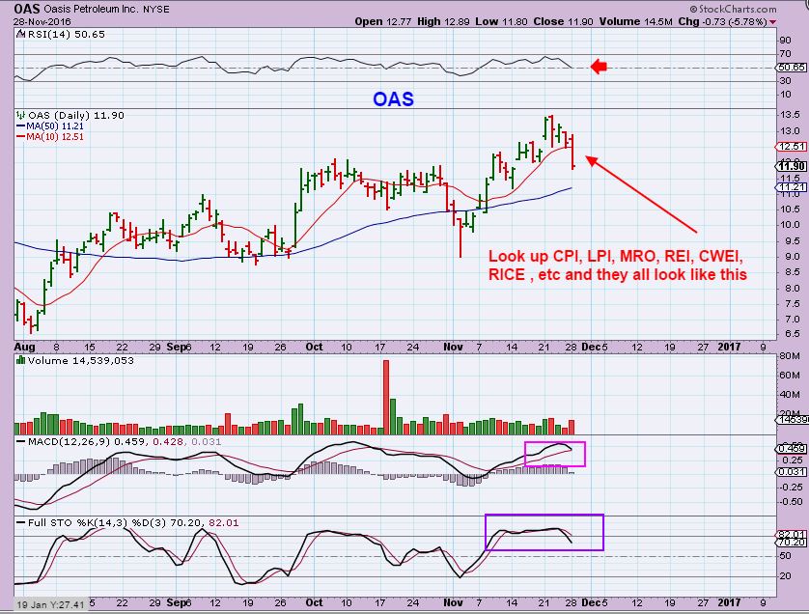Click the 2017 label on price time axis
The height and width of the screenshot is (614, 809).
click(x=729, y=347)
